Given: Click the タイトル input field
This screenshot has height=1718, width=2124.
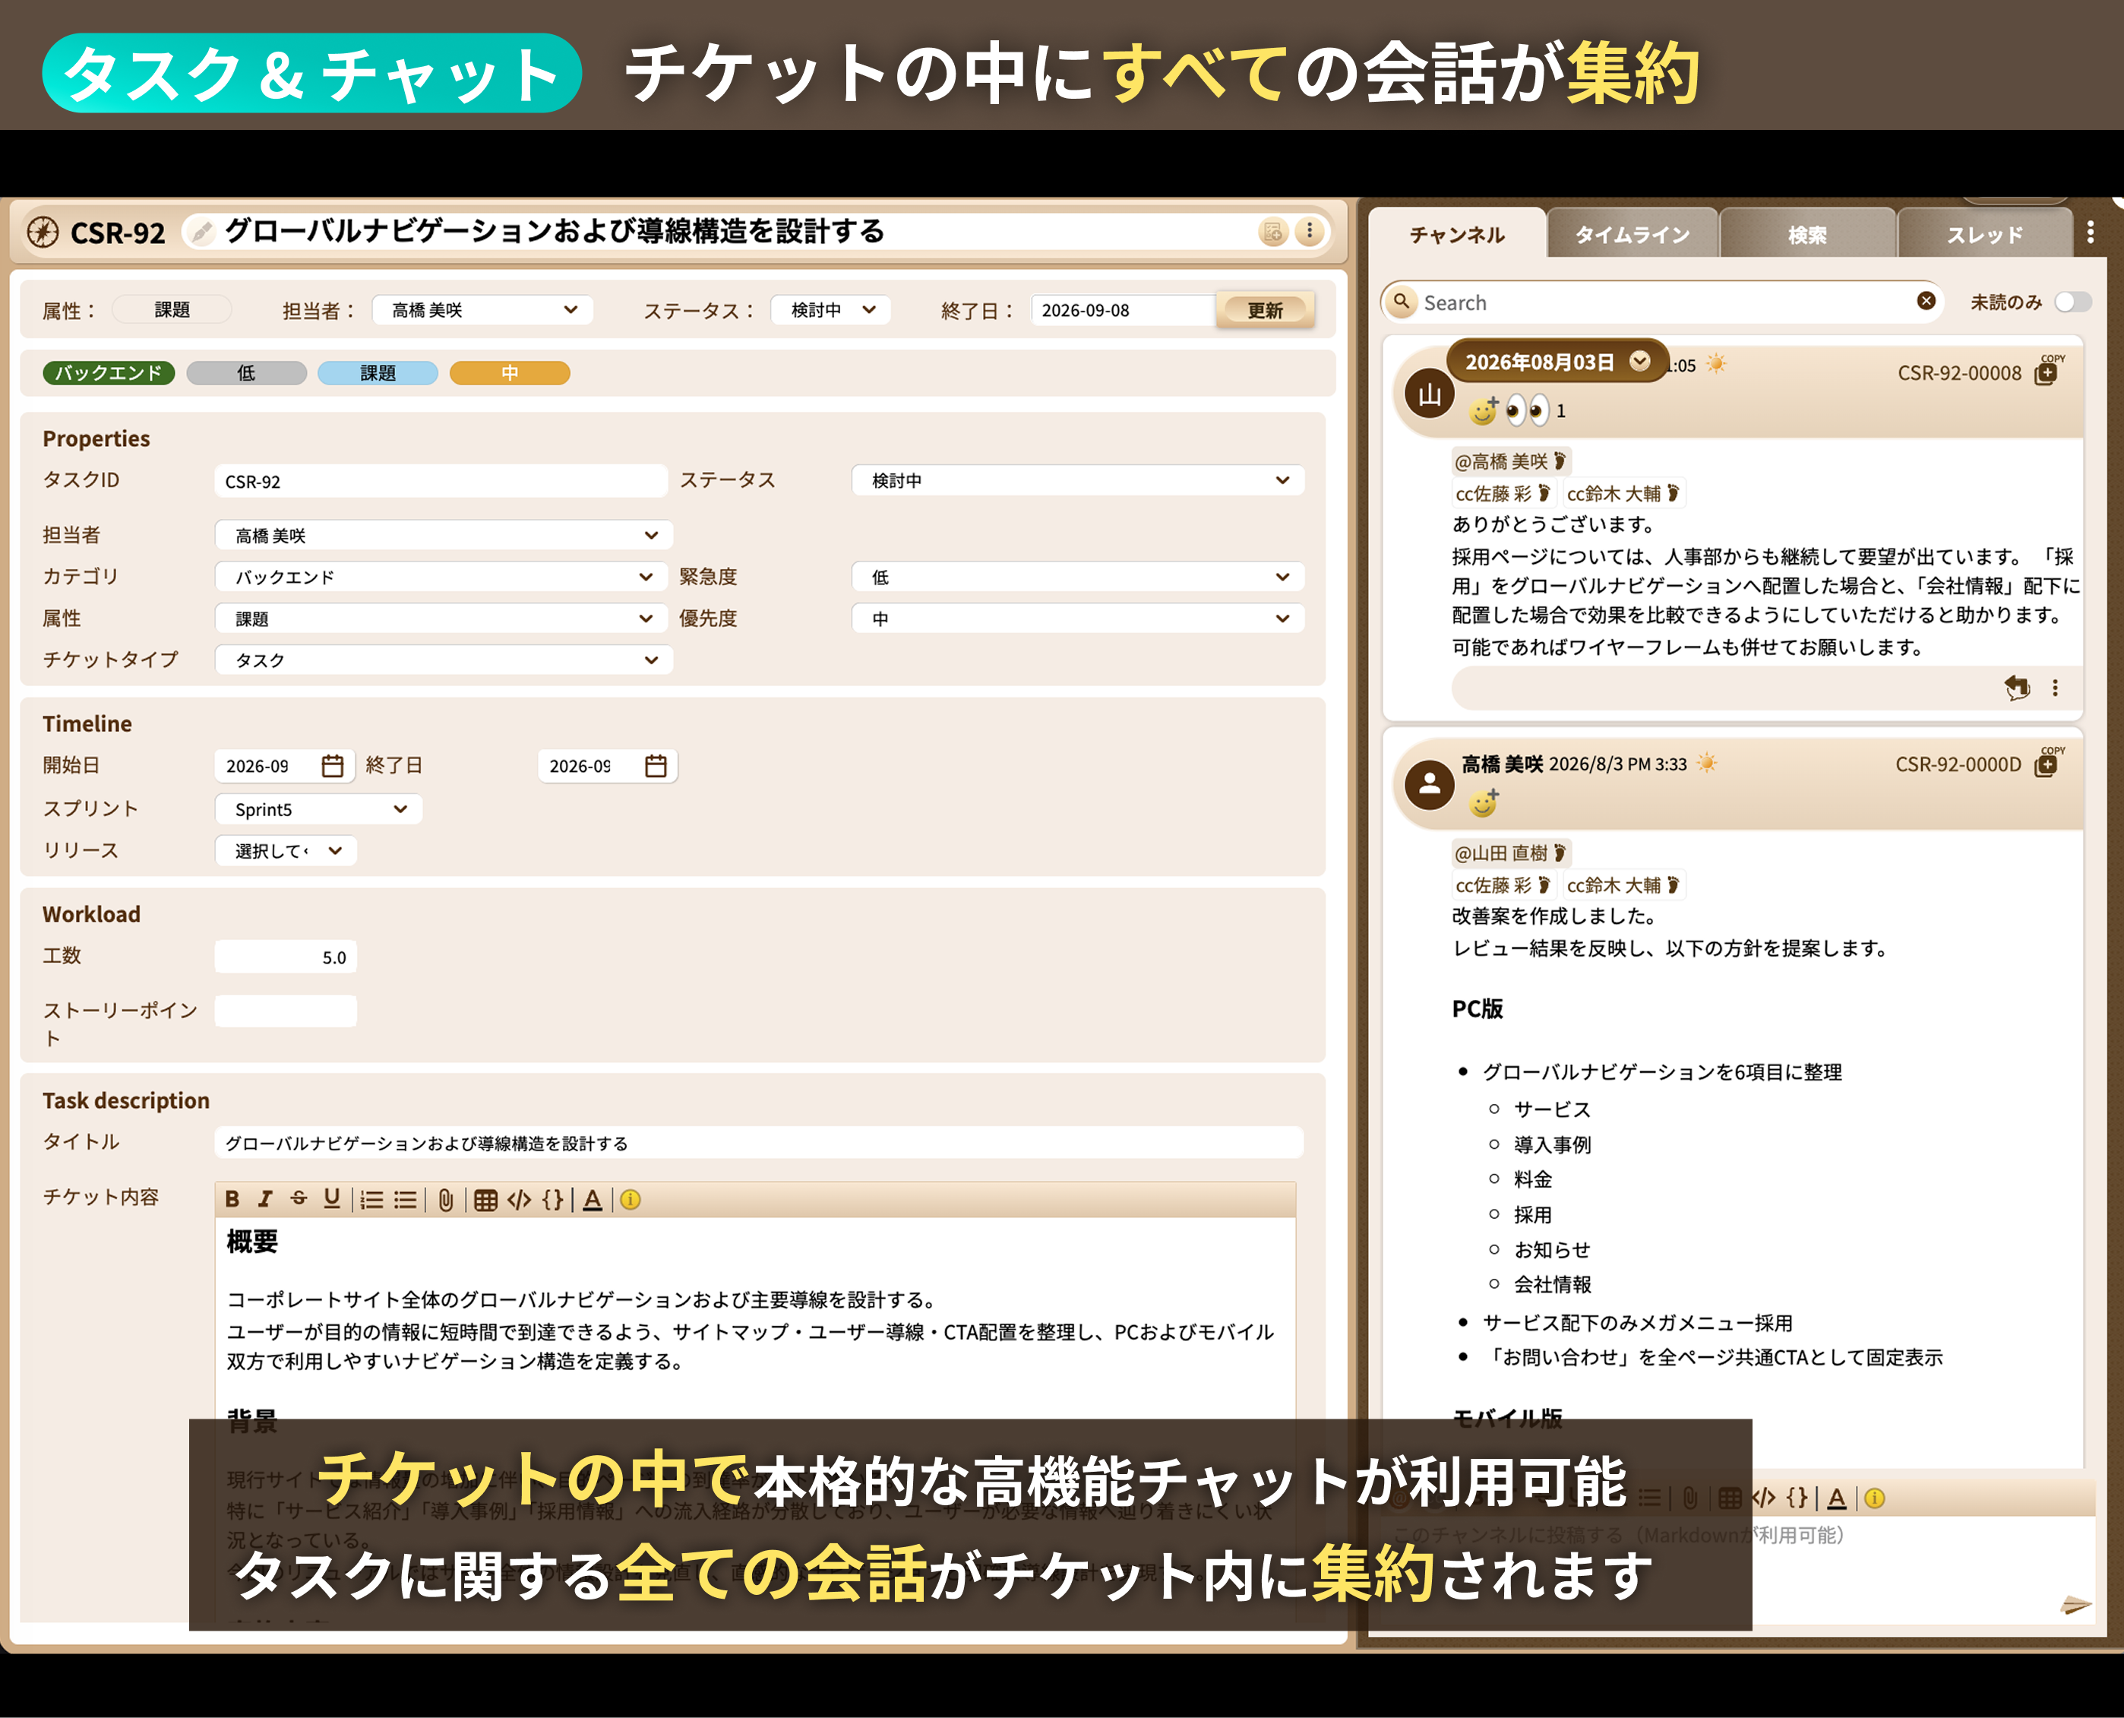Looking at the screenshot, I should coord(759,1143).
